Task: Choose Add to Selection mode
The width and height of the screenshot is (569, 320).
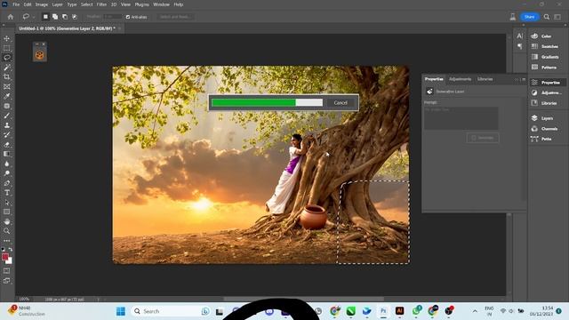Action: pyautogui.click(x=55, y=17)
